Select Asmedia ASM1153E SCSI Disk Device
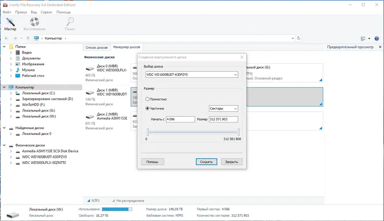The width and height of the screenshot is (384, 221). click(x=50, y=151)
